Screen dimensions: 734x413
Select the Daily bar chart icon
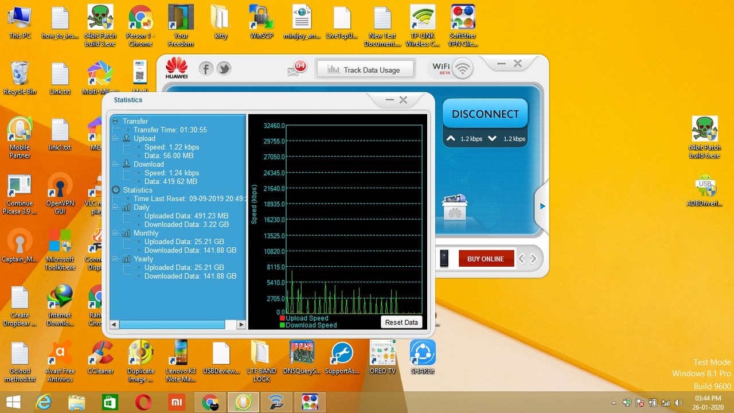point(127,207)
